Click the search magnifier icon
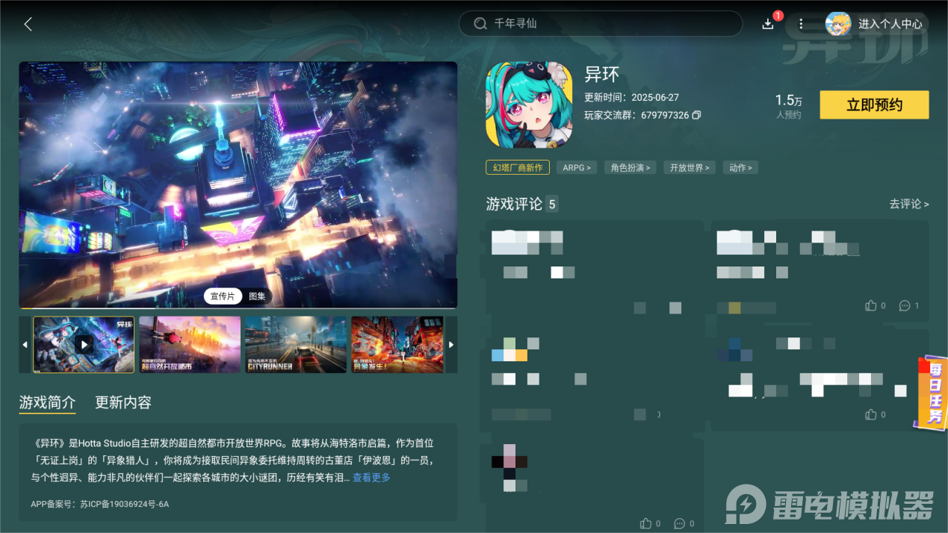The width and height of the screenshot is (948, 533). point(480,23)
